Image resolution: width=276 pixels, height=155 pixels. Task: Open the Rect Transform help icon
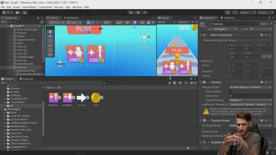coord(262,35)
